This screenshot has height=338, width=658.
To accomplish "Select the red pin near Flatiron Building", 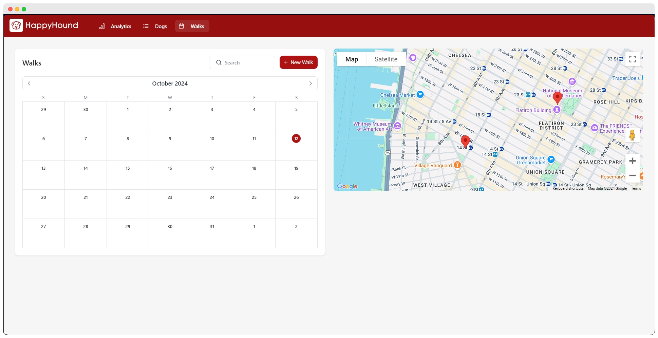I will pos(557,97).
